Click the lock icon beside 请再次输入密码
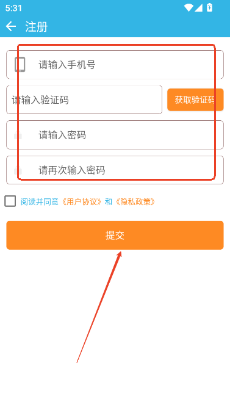The height and width of the screenshot is (409, 230). pos(18,170)
